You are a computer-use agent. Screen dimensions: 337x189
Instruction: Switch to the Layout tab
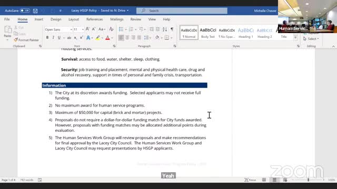74,19
